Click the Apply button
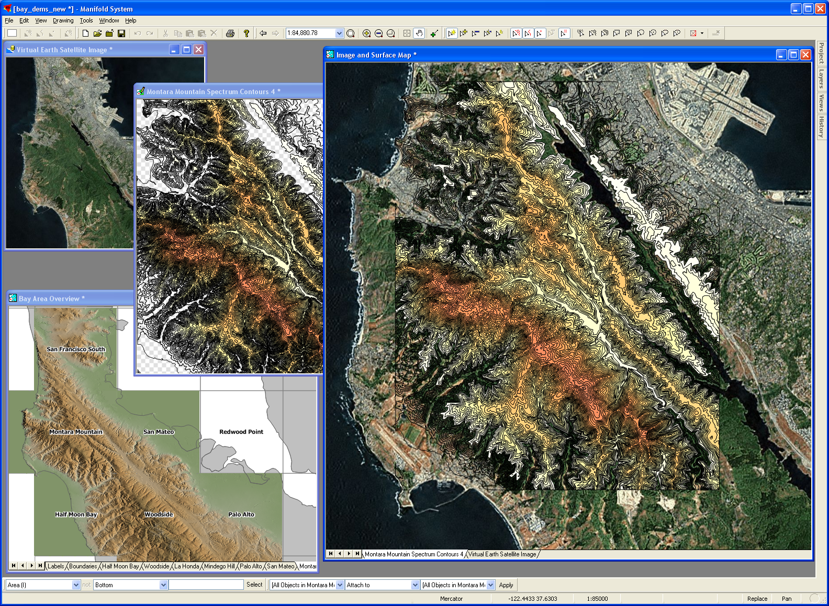Screen dimensions: 829x606 pyautogui.click(x=506, y=585)
